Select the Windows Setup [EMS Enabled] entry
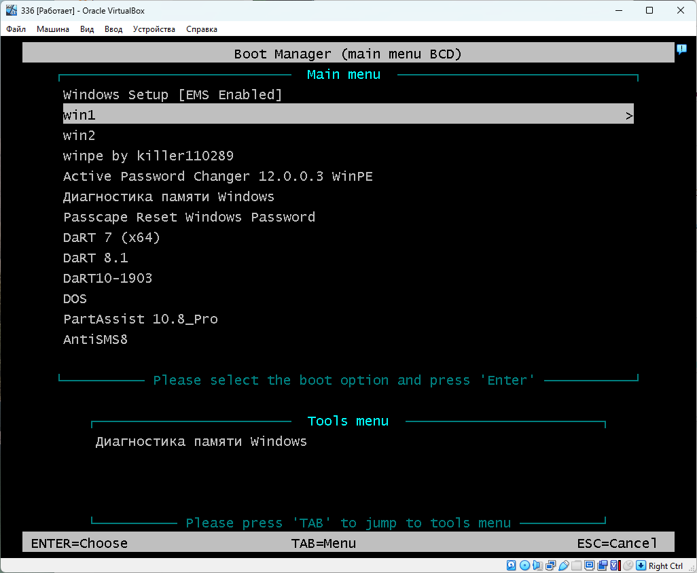Image resolution: width=697 pixels, height=573 pixels. click(172, 95)
